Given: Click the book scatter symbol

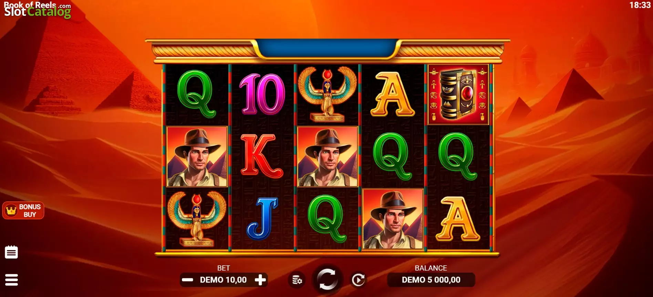Looking at the screenshot, I should (x=458, y=95).
